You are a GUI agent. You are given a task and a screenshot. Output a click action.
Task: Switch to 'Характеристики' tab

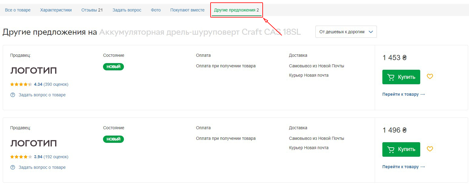pyautogui.click(x=56, y=10)
